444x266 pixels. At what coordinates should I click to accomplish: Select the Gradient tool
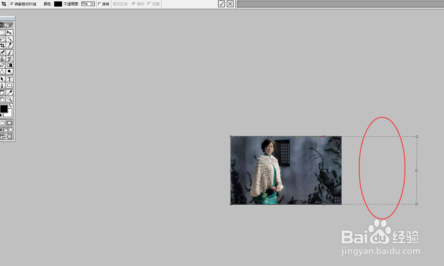(x=10, y=65)
